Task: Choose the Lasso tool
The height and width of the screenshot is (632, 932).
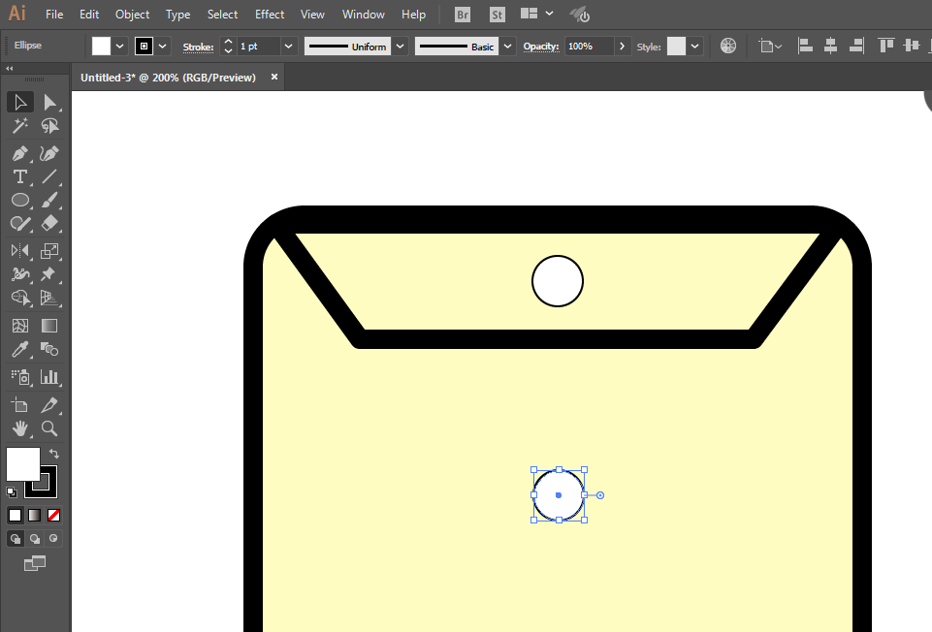Action: (x=49, y=125)
